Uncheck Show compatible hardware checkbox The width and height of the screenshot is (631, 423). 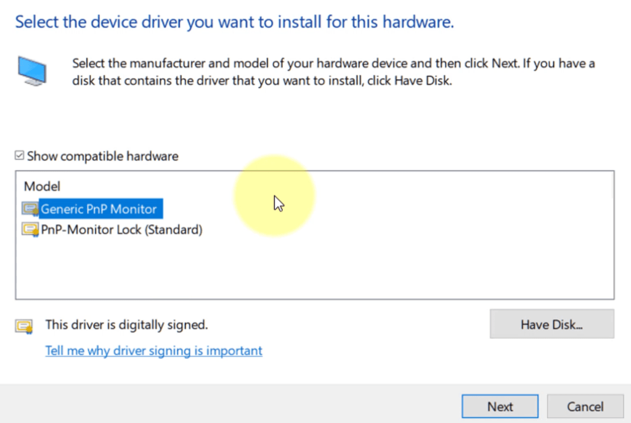point(19,156)
